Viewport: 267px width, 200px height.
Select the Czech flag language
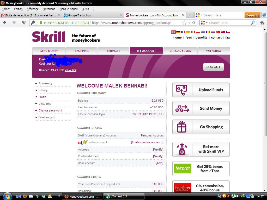point(228,32)
